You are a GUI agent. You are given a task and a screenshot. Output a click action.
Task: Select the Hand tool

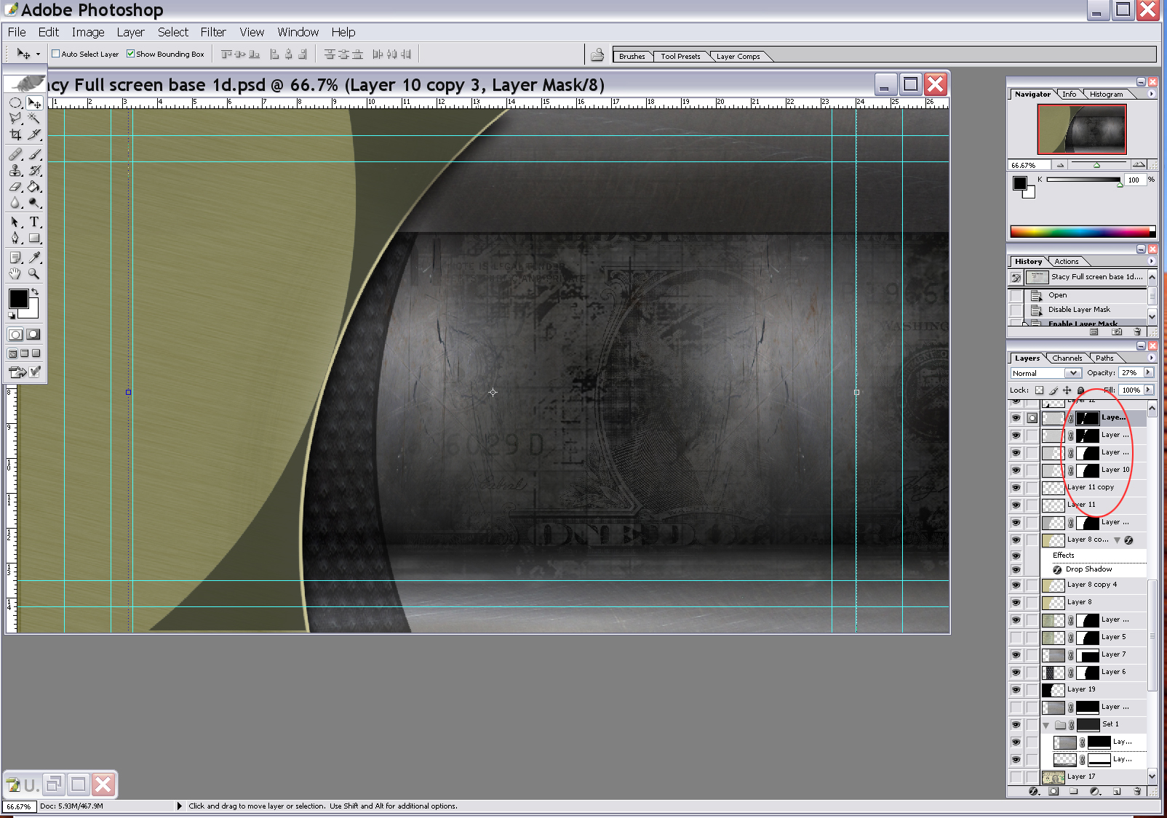click(x=15, y=273)
